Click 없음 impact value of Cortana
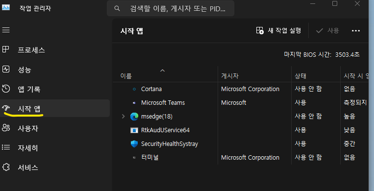The height and width of the screenshot is (191, 374). 349,89
